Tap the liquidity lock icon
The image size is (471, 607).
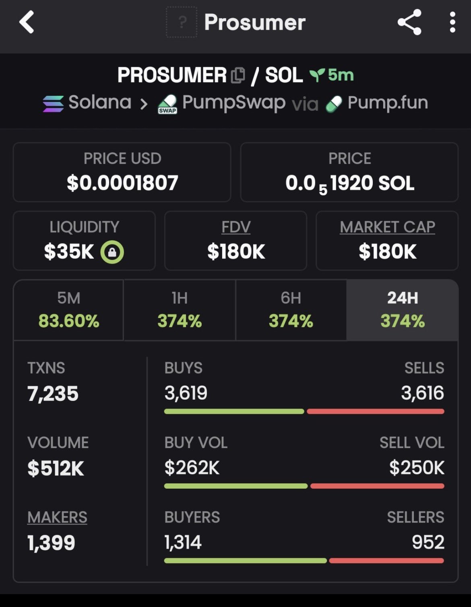pos(112,252)
